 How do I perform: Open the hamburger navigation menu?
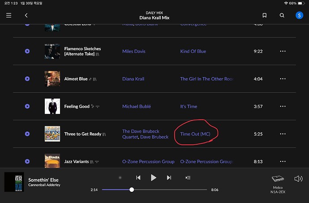[x=9, y=15]
